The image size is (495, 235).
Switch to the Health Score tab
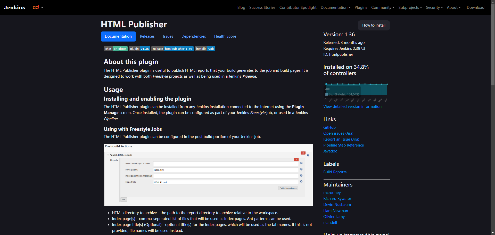point(225,36)
